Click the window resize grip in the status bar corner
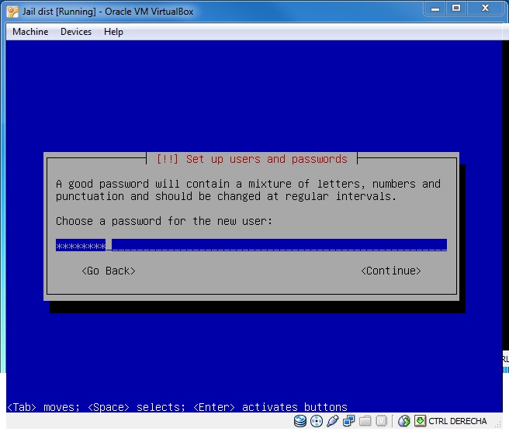 (x=497, y=423)
